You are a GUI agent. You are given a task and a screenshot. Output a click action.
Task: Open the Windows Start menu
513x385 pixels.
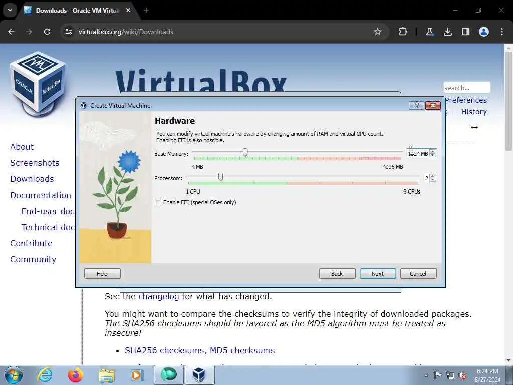tap(14, 375)
